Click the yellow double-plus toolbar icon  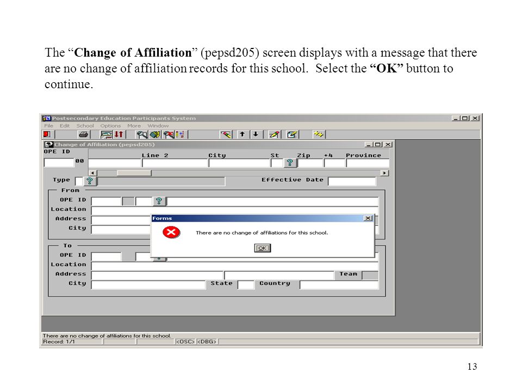[319, 134]
